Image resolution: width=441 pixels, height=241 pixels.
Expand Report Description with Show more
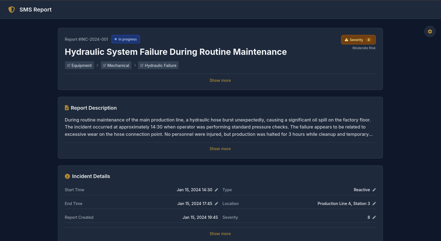point(220,149)
